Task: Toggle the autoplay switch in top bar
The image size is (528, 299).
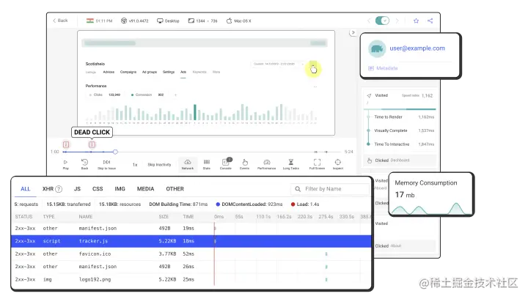Action: (x=382, y=21)
